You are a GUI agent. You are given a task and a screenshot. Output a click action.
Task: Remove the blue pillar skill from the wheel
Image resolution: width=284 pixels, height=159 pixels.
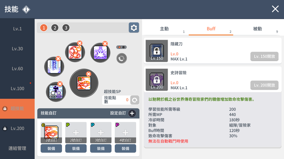(58, 59)
